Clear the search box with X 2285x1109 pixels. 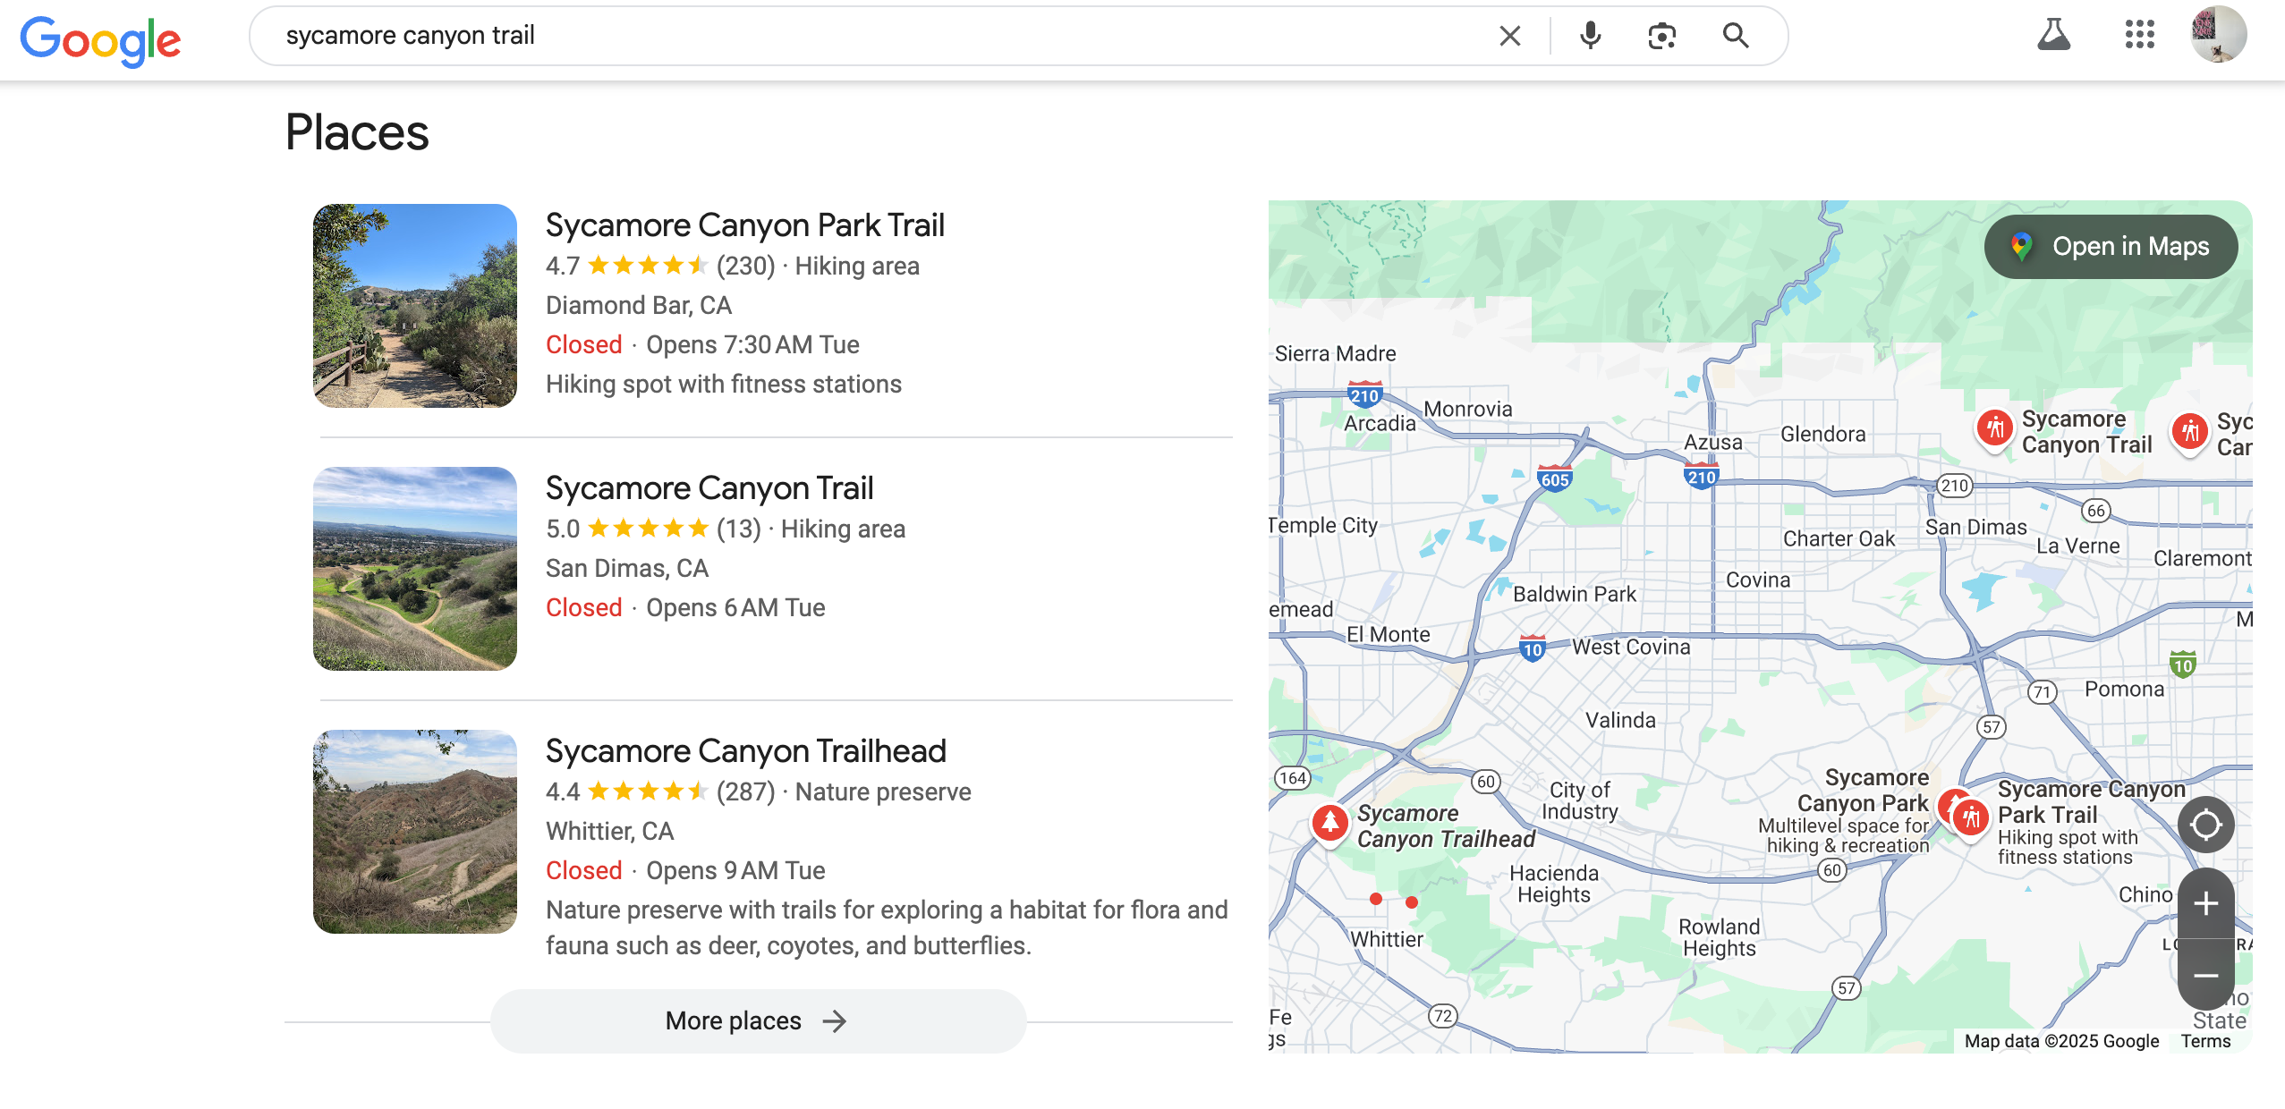coord(1509,36)
